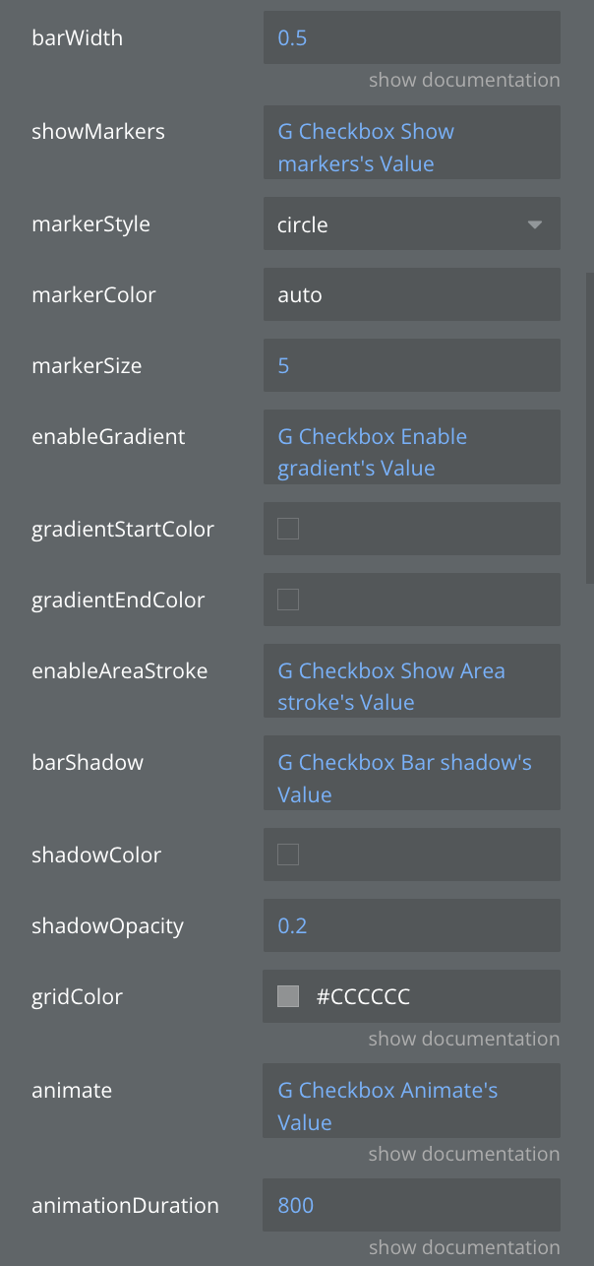The height and width of the screenshot is (1266, 594).
Task: Show documentation for animationDuration
Action: coord(464,1247)
